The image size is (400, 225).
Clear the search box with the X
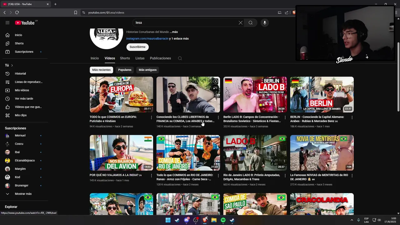tap(241, 22)
